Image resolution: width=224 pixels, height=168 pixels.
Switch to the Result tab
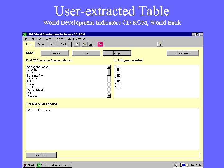click(41, 44)
